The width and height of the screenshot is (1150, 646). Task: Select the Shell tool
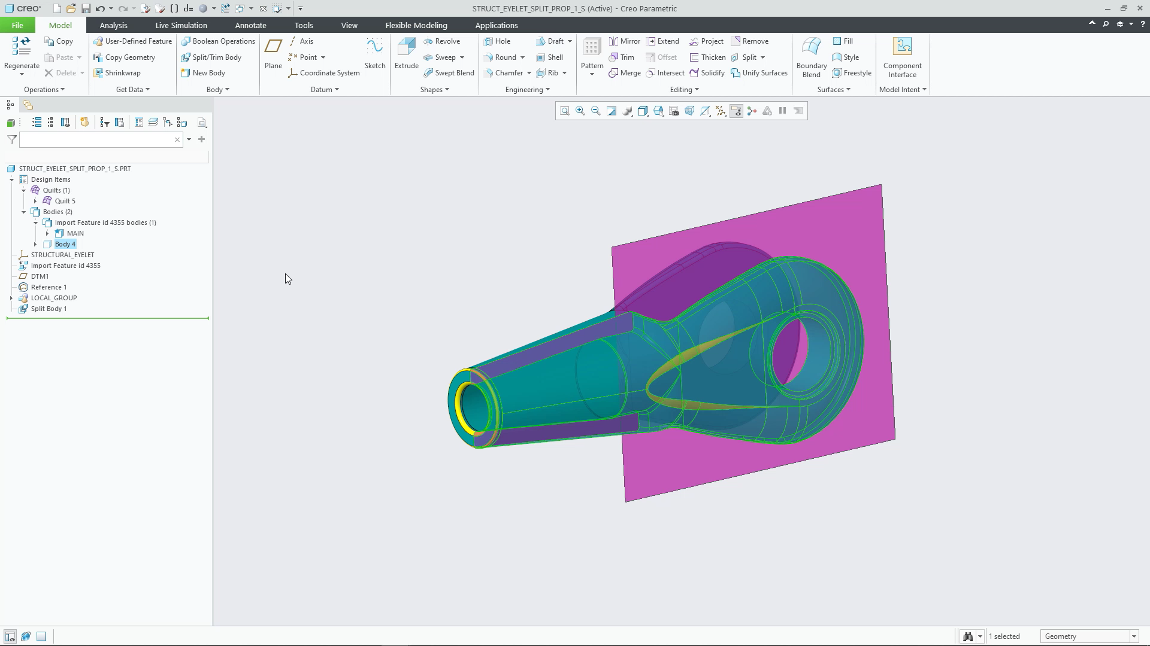(x=549, y=57)
